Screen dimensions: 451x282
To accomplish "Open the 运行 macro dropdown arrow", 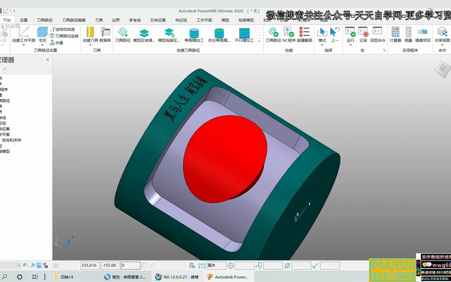I will [350, 45].
